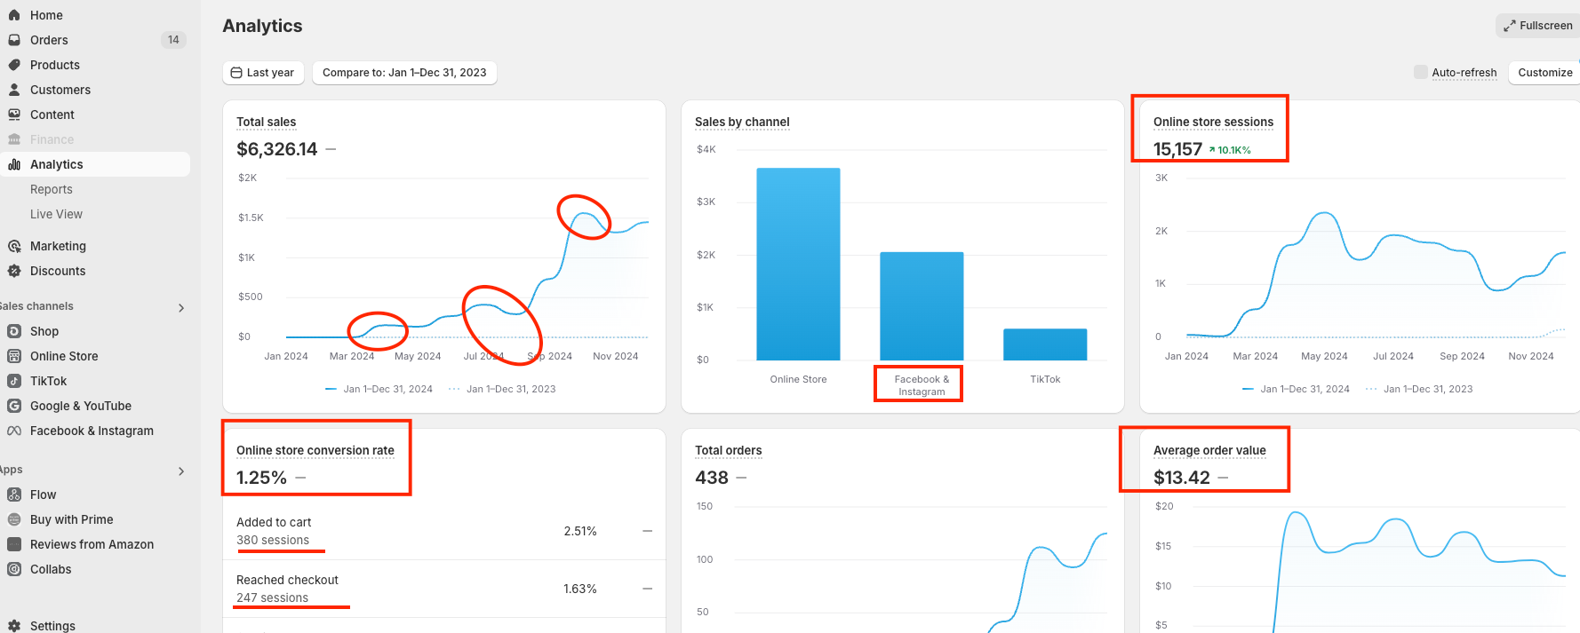Click the Fullscreen button label

(1546, 26)
